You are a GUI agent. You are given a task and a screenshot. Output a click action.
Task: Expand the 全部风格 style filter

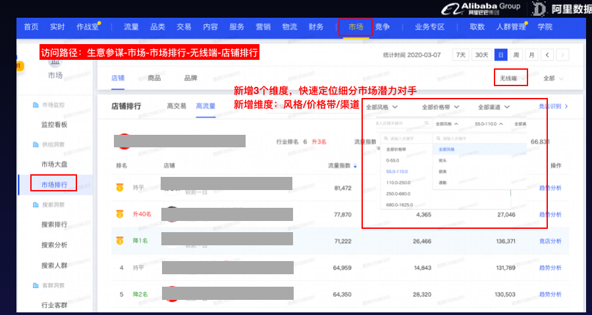point(381,107)
